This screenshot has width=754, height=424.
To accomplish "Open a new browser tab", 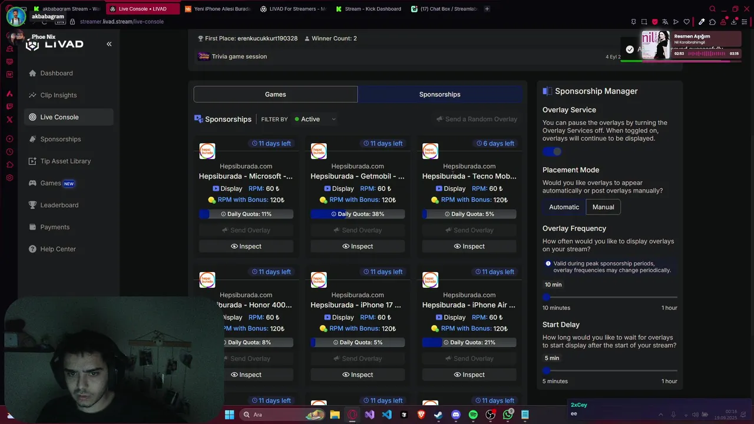I will coord(487,9).
